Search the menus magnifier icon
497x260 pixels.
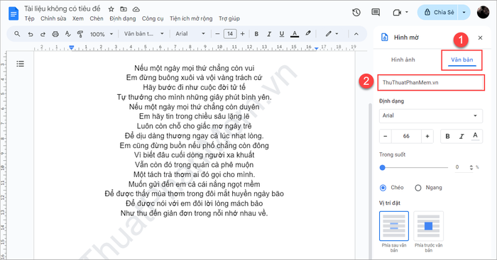point(17,33)
